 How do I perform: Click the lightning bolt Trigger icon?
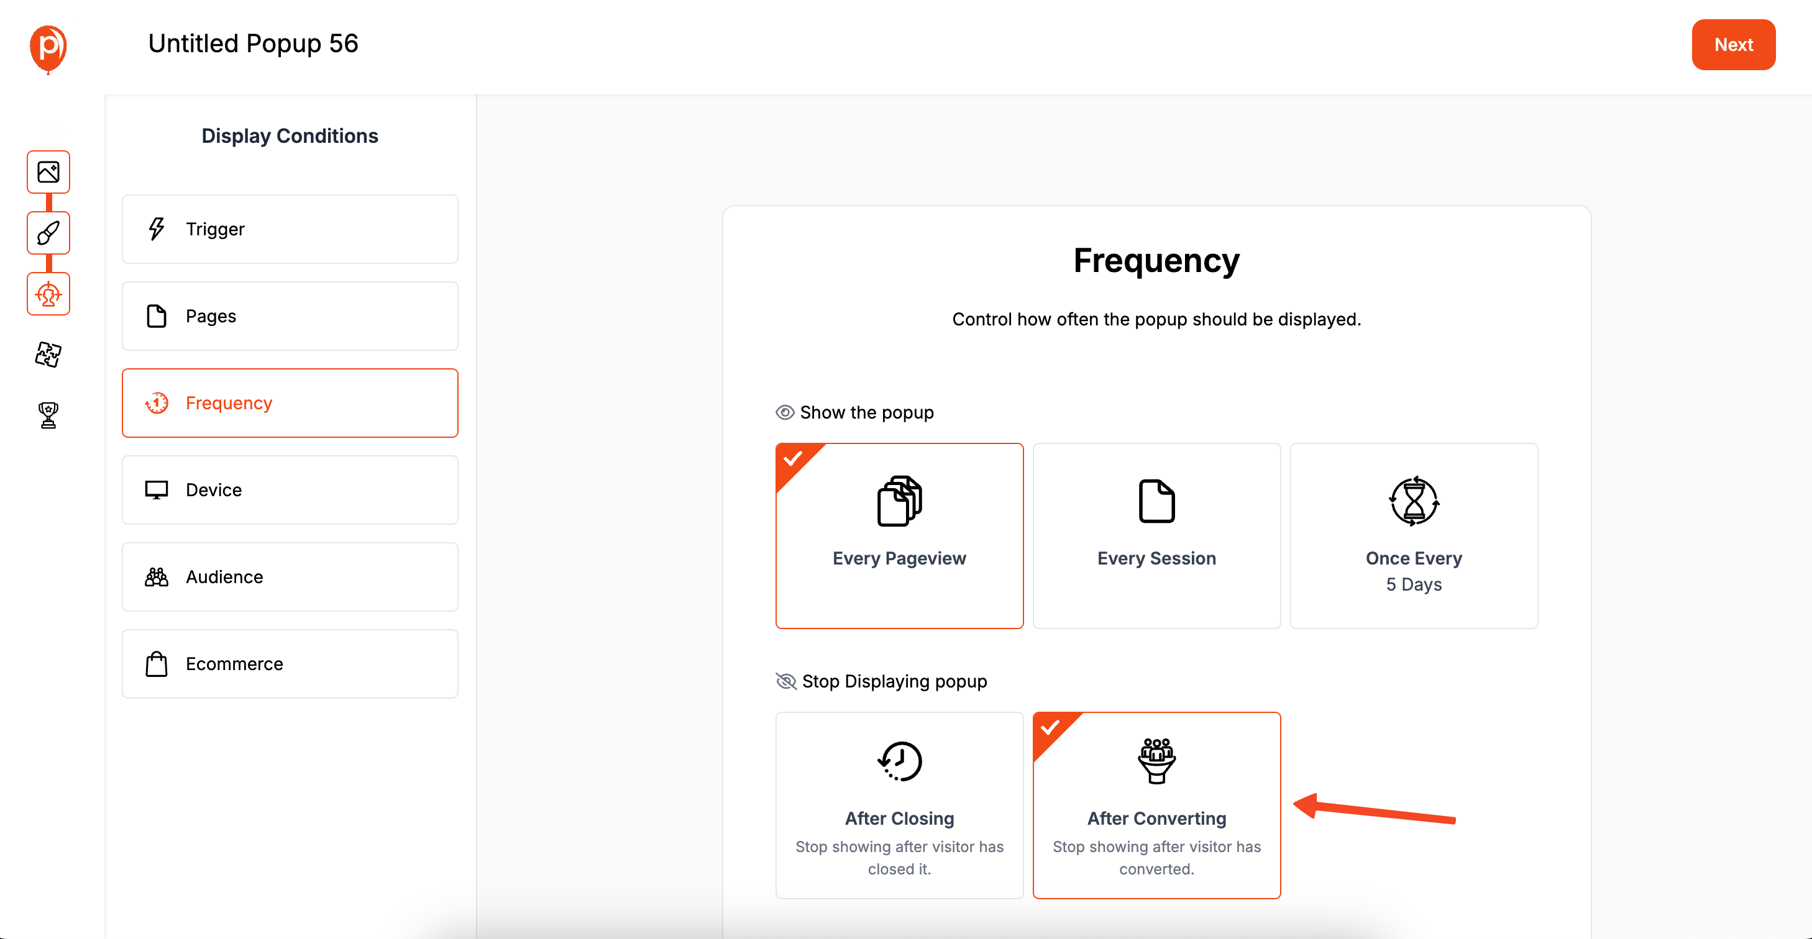click(x=156, y=229)
